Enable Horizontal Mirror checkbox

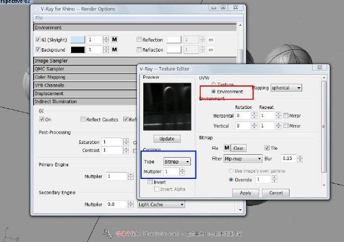click(286, 115)
